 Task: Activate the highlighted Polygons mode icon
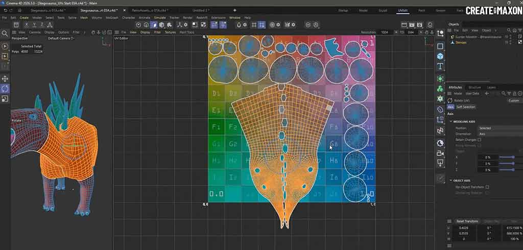point(154,25)
